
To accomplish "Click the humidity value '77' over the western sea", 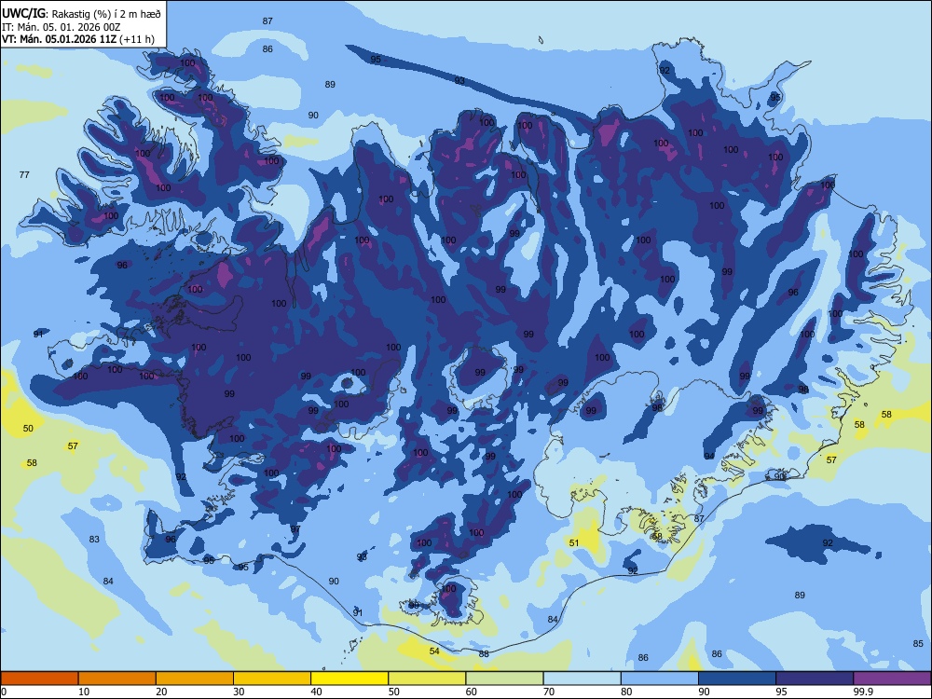I will pos(24,175).
